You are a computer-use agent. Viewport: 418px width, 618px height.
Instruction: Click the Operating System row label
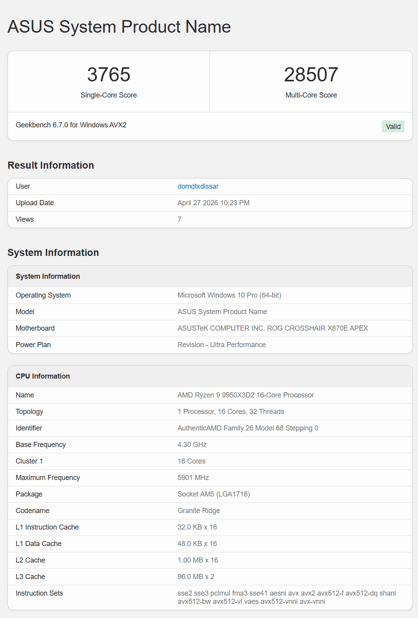pyautogui.click(x=43, y=295)
